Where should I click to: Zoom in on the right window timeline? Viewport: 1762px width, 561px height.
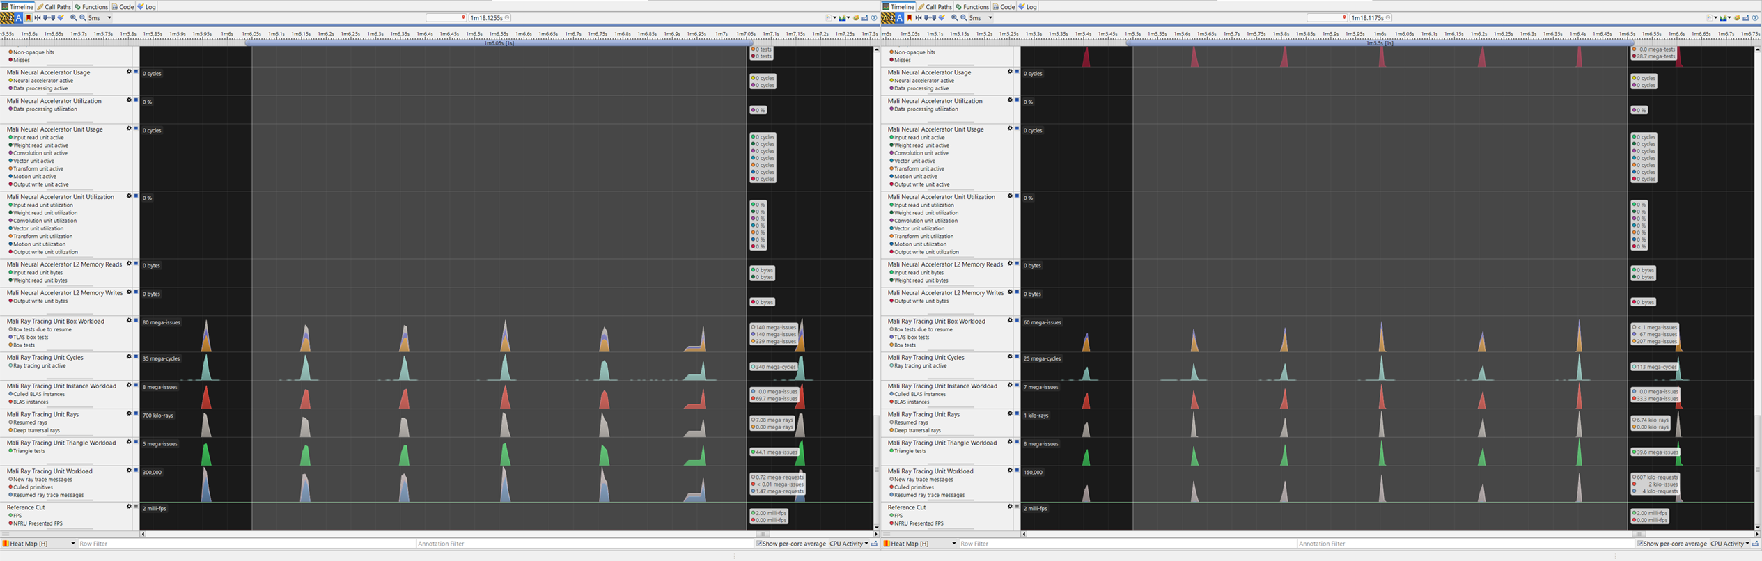click(955, 18)
